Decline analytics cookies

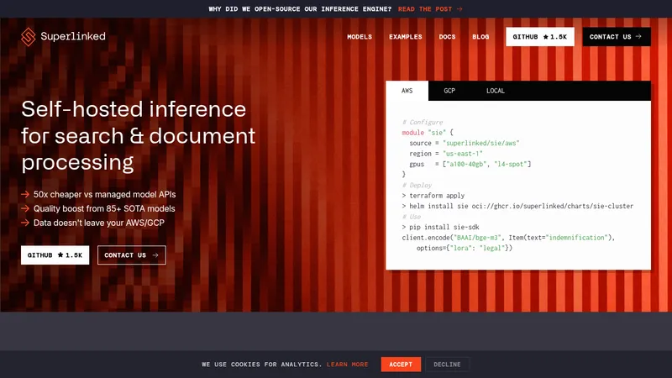pos(447,365)
